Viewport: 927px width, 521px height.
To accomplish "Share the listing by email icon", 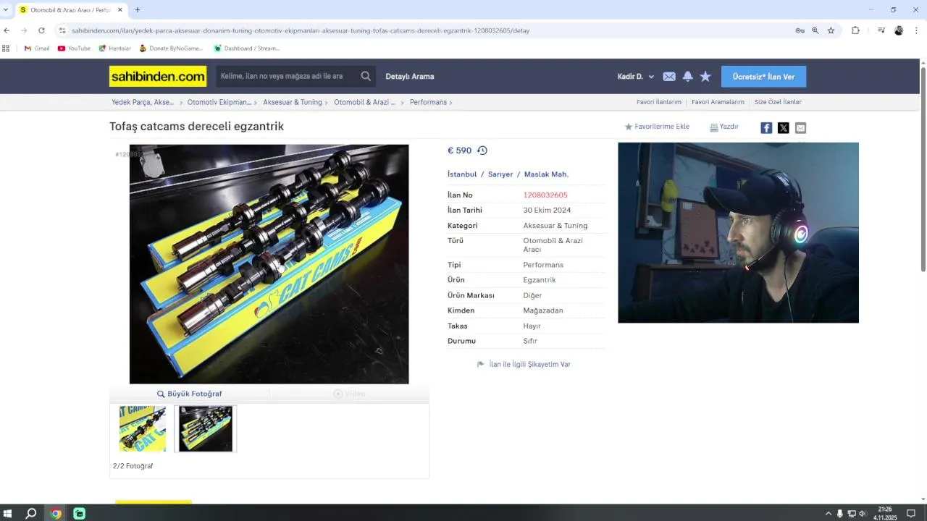I will tap(800, 128).
